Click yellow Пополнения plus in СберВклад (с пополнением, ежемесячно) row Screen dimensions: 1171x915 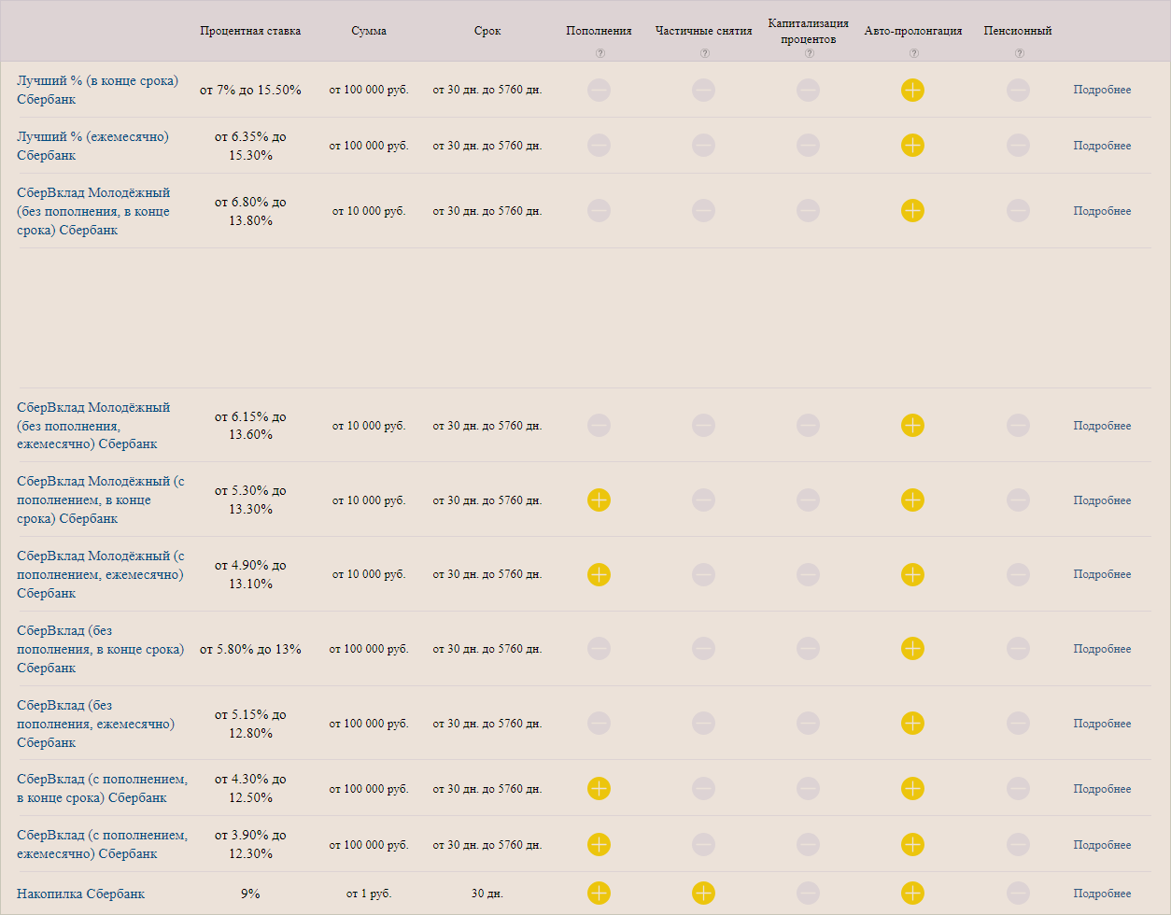[x=599, y=845]
